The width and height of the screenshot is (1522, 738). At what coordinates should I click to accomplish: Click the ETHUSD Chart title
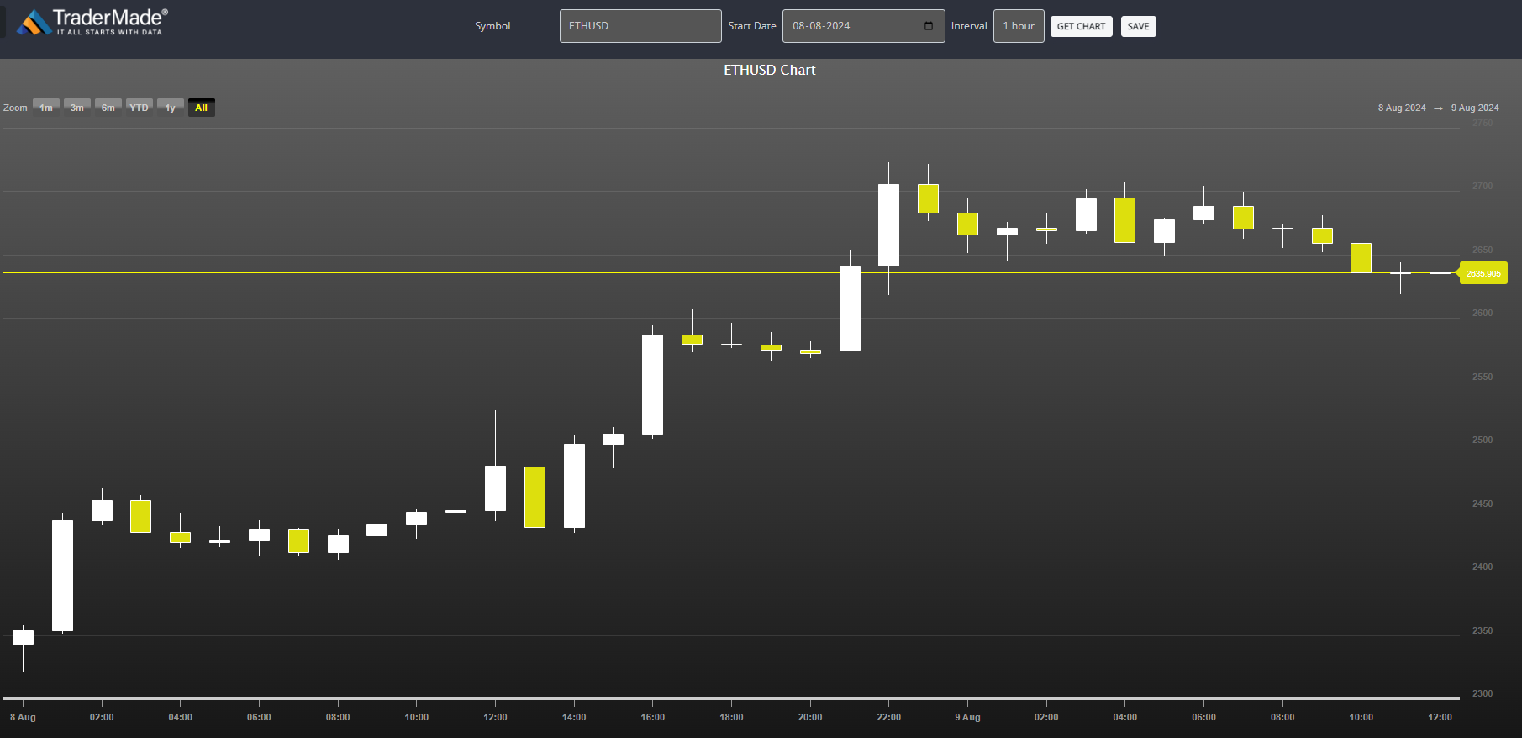[770, 70]
